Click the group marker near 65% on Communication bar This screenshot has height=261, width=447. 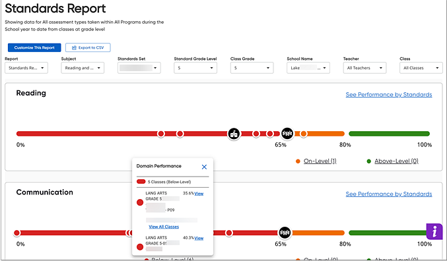285,233
